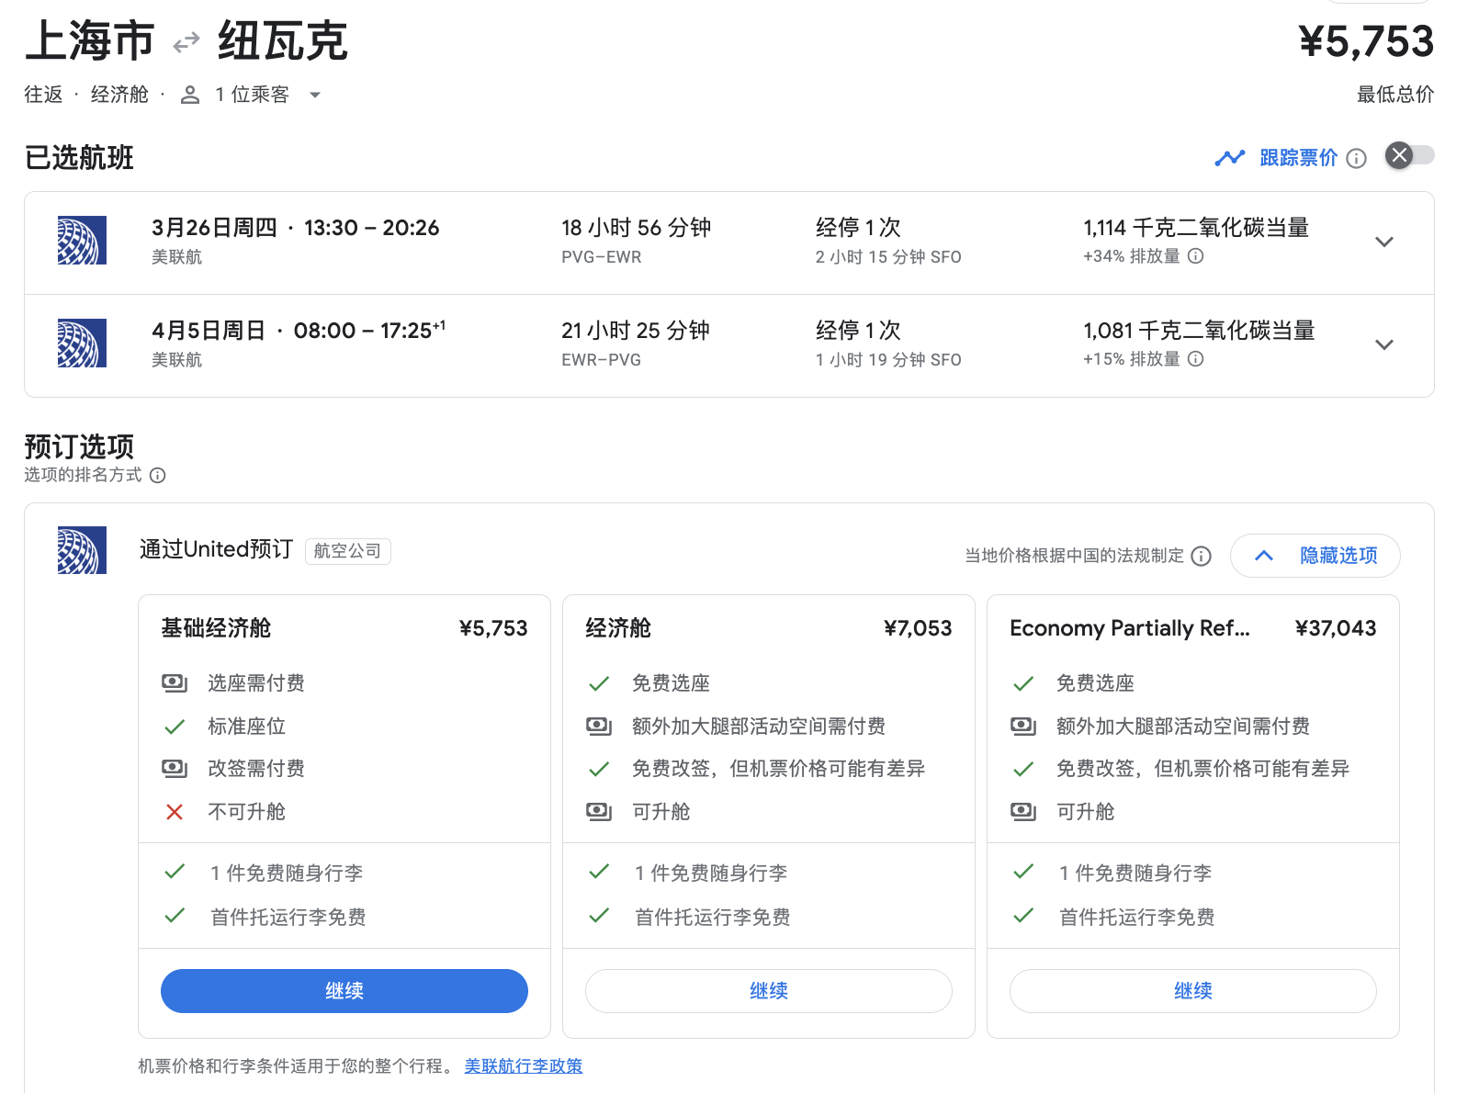
Task: Click info icon next to +34% 排放量
Action: [x=1195, y=256]
